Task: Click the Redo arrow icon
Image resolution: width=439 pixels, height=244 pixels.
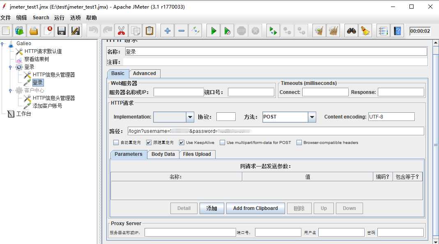Action: [x=108, y=31]
